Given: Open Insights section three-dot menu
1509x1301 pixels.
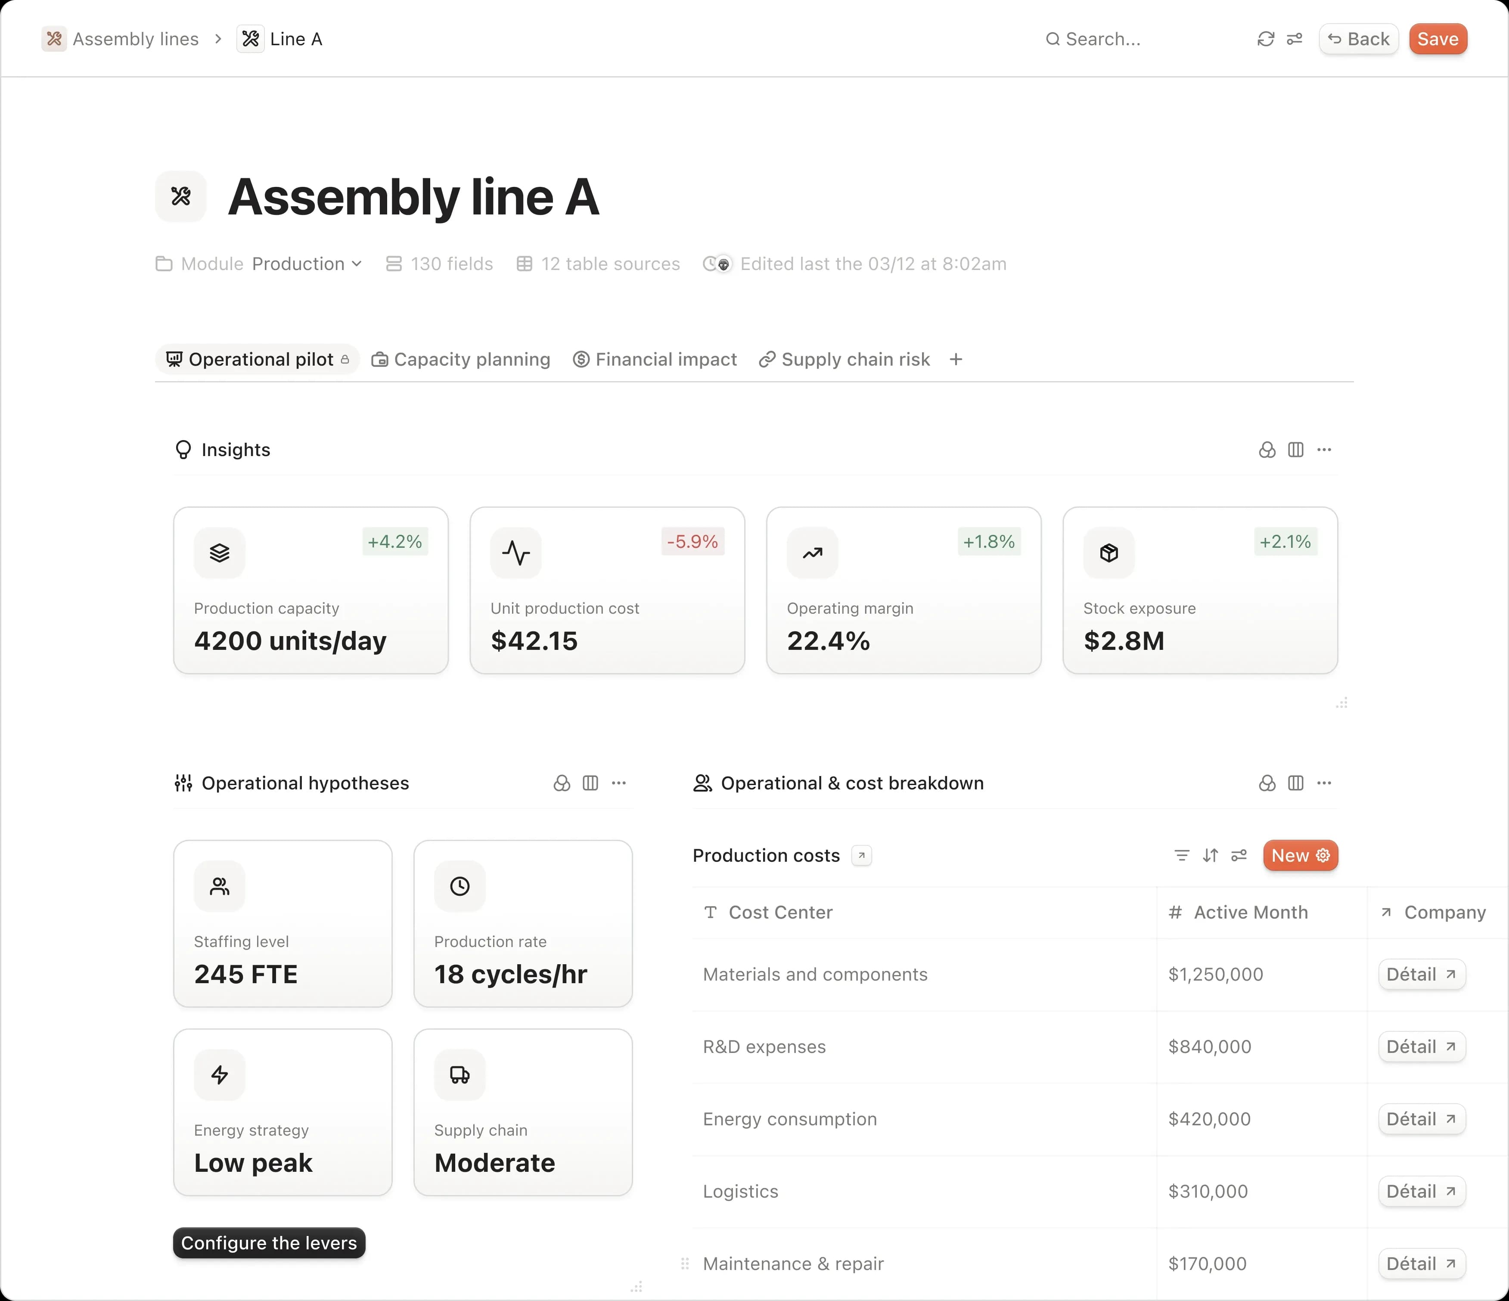Looking at the screenshot, I should pyautogui.click(x=1324, y=450).
